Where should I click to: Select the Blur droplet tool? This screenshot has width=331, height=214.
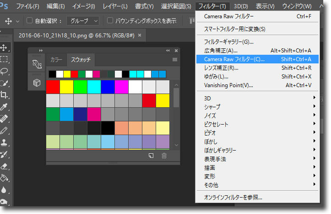pos(4,190)
